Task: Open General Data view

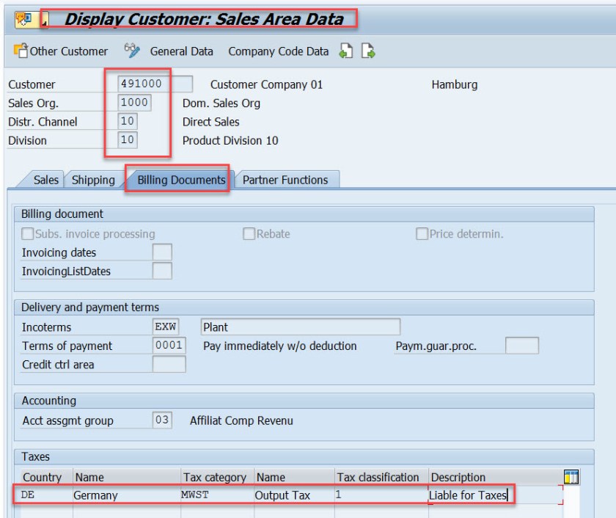Action: click(182, 51)
